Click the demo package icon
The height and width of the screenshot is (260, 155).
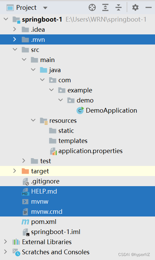pos(71,100)
